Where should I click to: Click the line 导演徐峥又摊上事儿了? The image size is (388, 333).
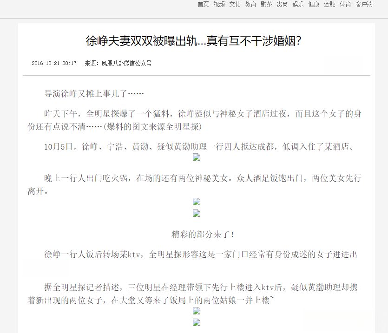pos(94,94)
